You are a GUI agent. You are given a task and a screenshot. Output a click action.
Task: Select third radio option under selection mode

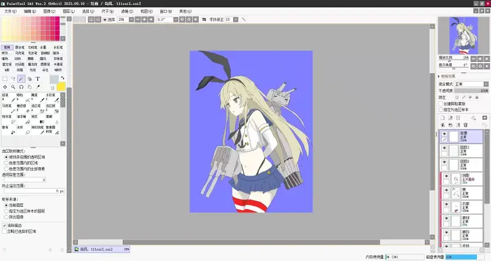coord(6,168)
